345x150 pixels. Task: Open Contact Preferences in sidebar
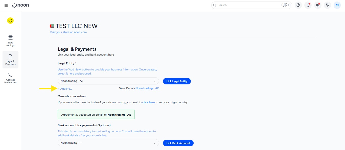click(x=10, y=78)
